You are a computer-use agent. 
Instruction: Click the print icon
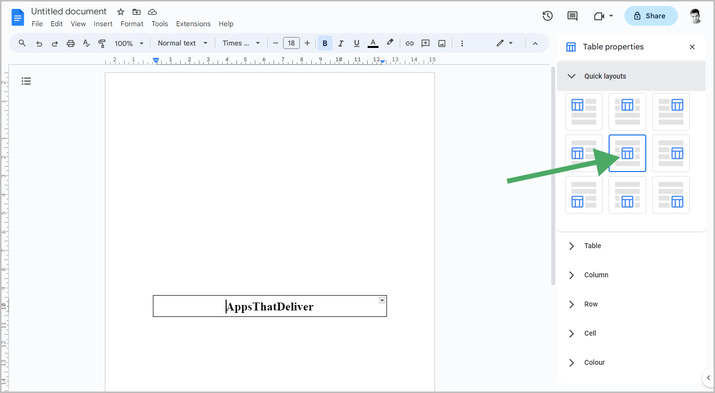click(x=71, y=43)
